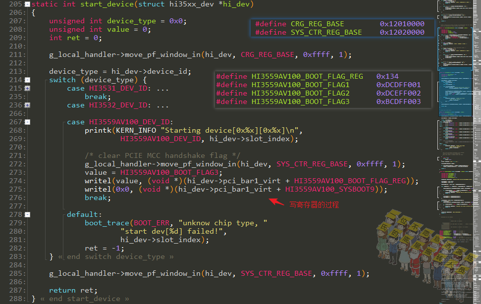This screenshot has width=481, height=304.
Task: Click the 'clear PCIE MCC handshake flag' comment
Action: (x=162, y=155)
